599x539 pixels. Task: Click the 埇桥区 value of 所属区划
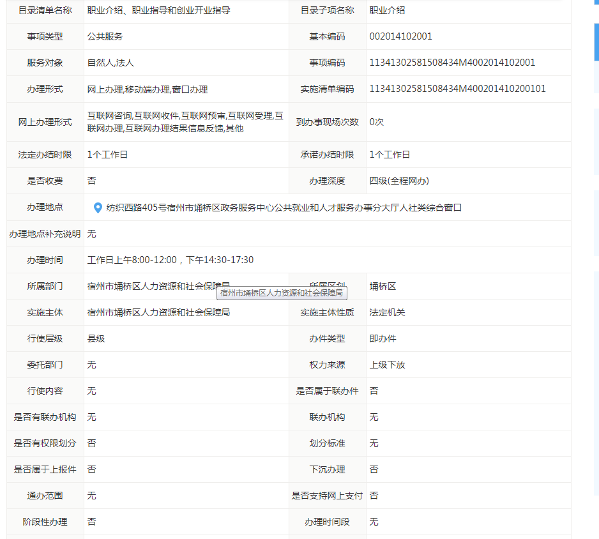[383, 286]
